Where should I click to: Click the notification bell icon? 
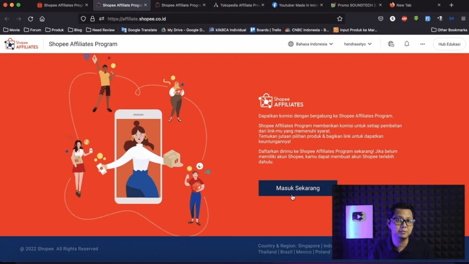pyautogui.click(x=407, y=44)
